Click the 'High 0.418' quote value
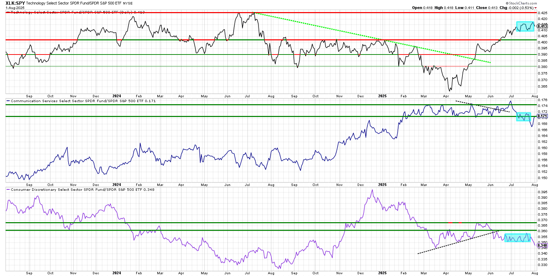Image resolution: width=553 pixels, height=276 pixels. tap(444, 8)
